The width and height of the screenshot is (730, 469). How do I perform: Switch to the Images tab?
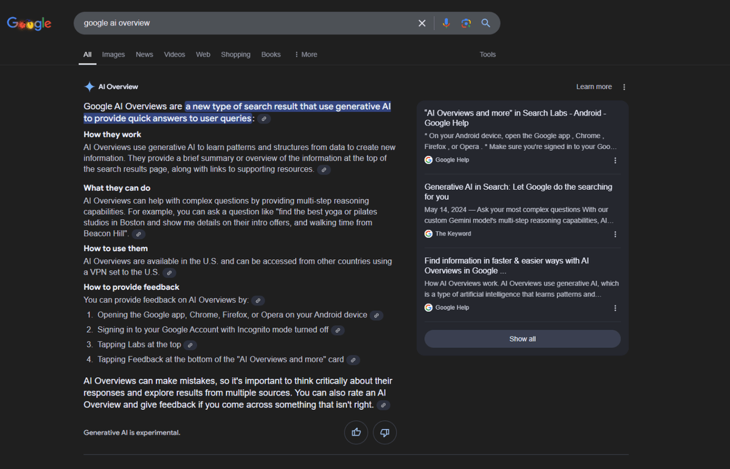point(113,55)
